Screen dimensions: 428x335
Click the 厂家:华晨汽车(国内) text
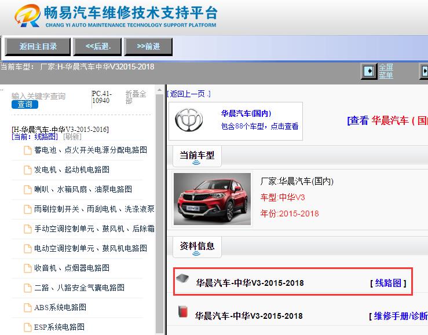coord(297,181)
